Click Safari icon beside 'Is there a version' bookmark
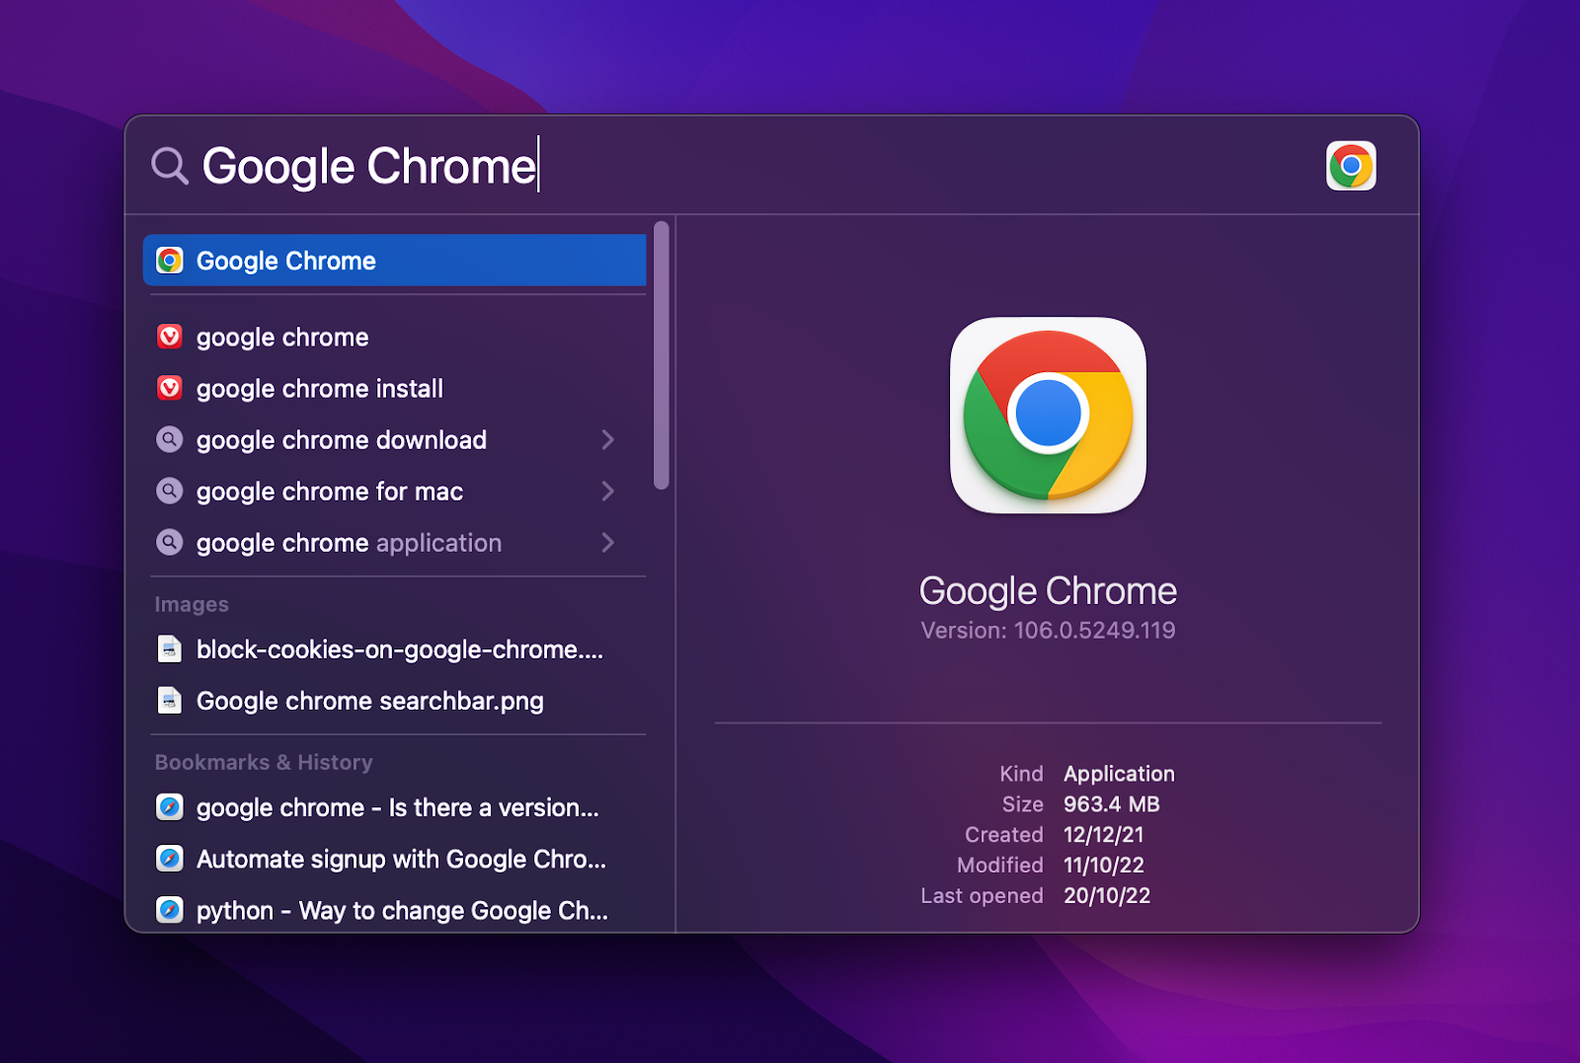Screen dimensions: 1580x1063 click(170, 807)
